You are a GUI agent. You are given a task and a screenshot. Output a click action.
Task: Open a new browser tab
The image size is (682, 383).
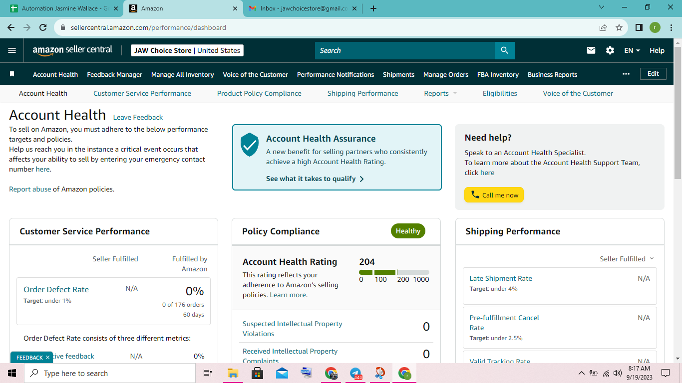click(x=373, y=8)
